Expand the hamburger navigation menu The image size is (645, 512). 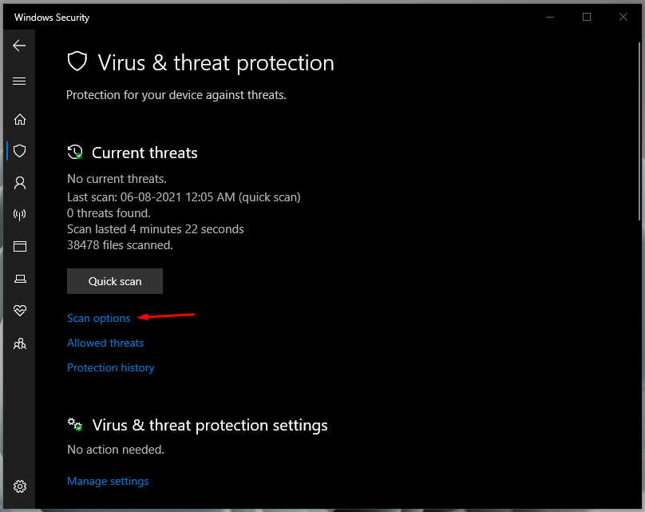[x=19, y=81]
